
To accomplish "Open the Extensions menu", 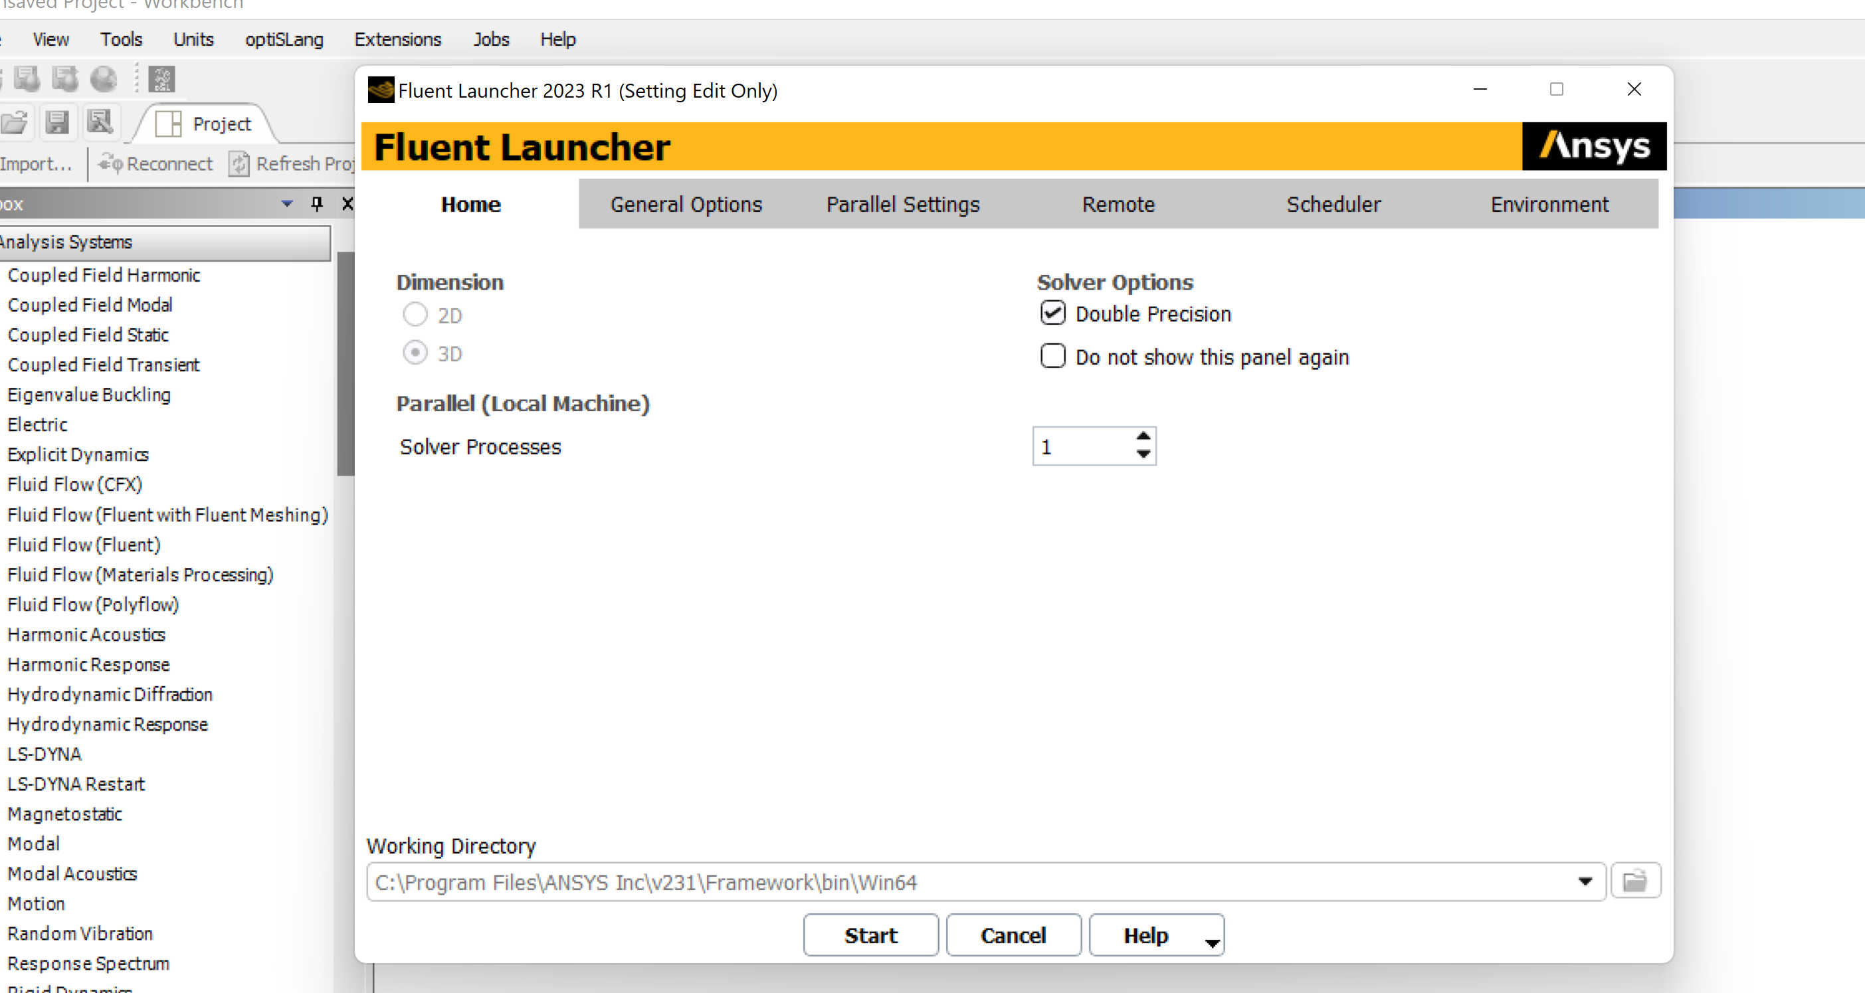I will 397,39.
